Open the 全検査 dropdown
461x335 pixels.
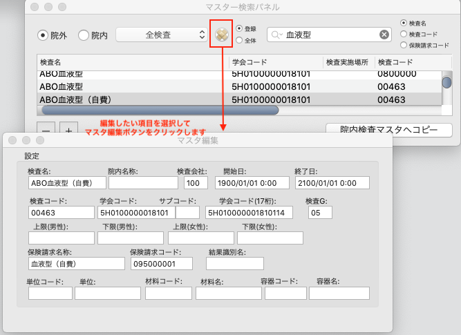[x=162, y=35]
